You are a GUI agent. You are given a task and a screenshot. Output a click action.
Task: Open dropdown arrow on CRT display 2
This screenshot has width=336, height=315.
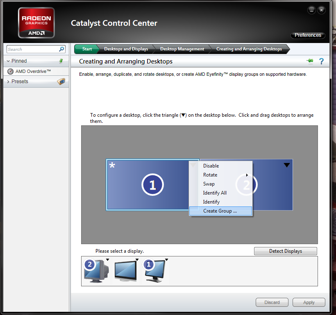pyautogui.click(x=108, y=260)
